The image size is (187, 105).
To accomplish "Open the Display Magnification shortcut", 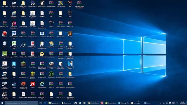I will tap(5, 84).
